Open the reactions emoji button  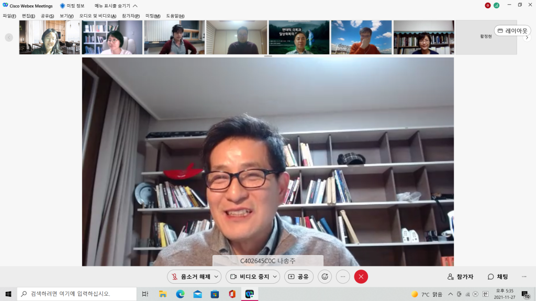[x=325, y=277]
